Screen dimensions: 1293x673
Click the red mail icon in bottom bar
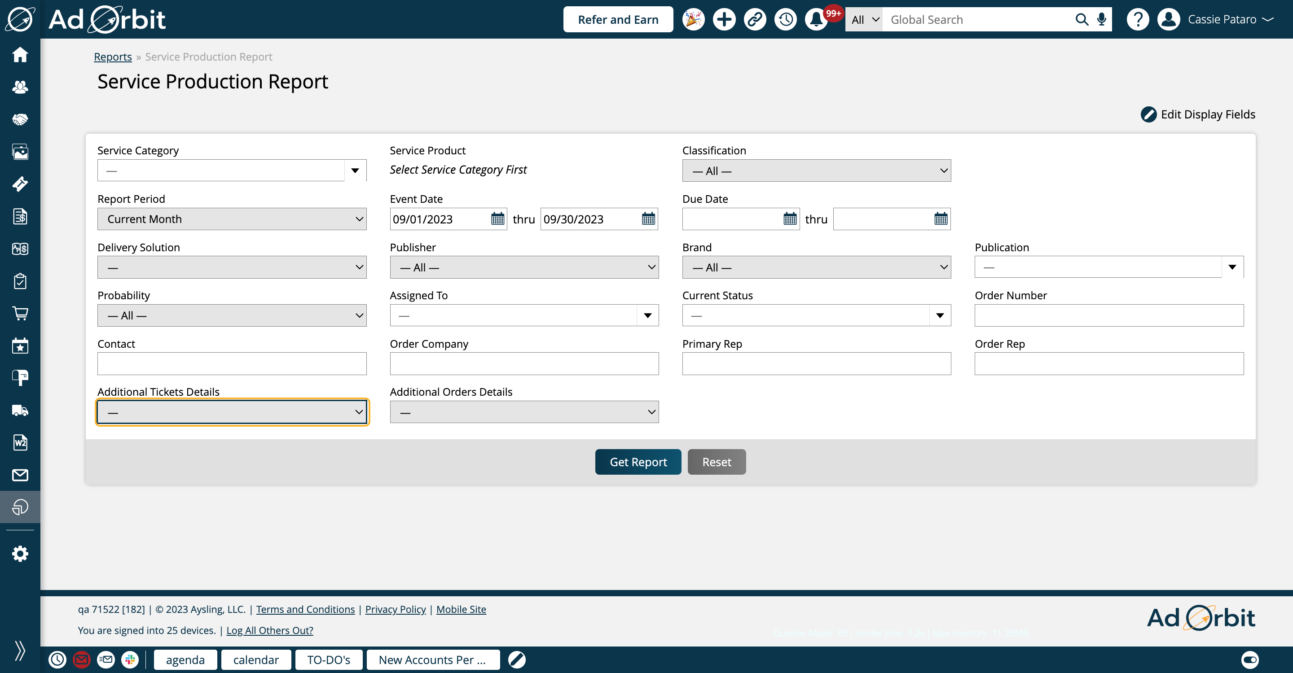81,660
